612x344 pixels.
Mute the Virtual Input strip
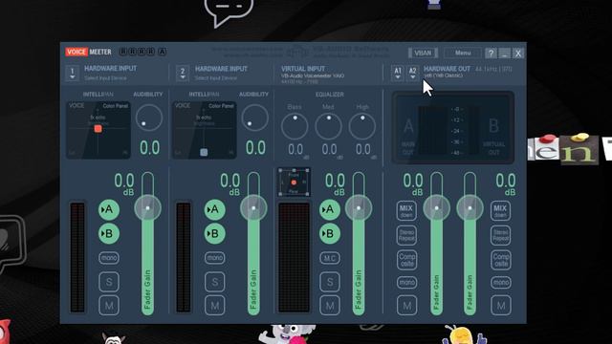[x=330, y=306]
